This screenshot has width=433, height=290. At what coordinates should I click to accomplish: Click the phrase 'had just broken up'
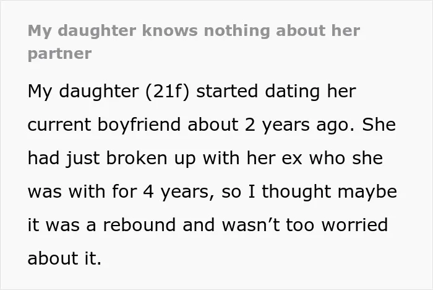tap(112, 159)
